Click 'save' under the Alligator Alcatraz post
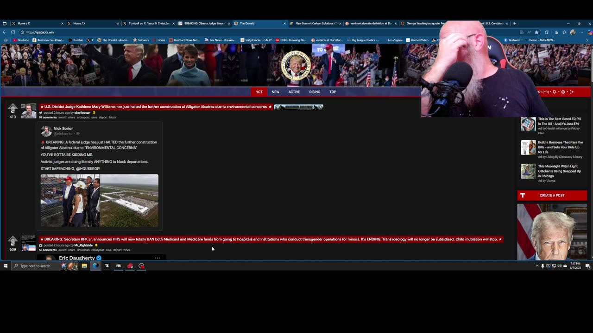593x333 pixels. [94, 117]
